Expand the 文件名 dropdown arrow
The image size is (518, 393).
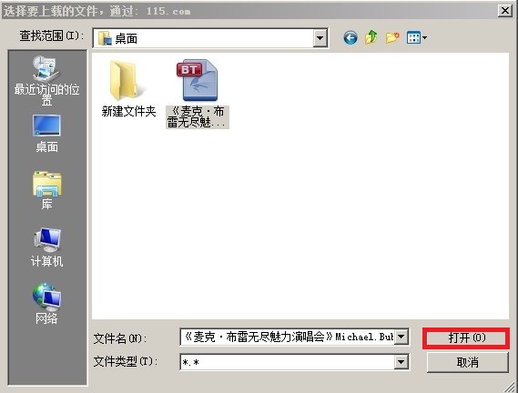[401, 337]
